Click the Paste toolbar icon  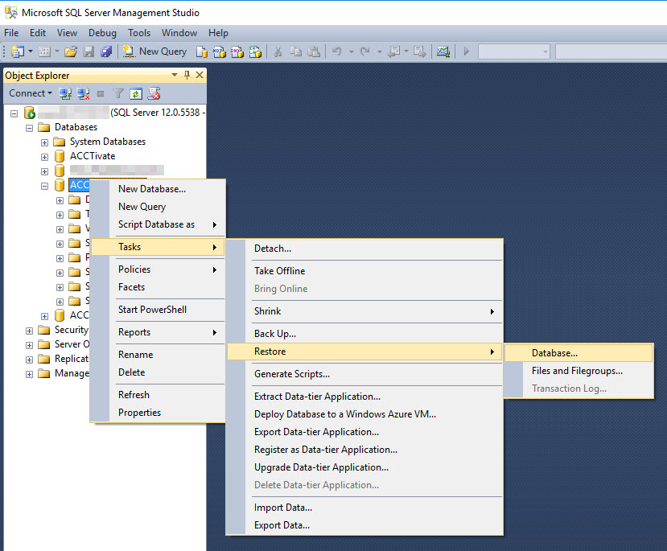(x=314, y=51)
